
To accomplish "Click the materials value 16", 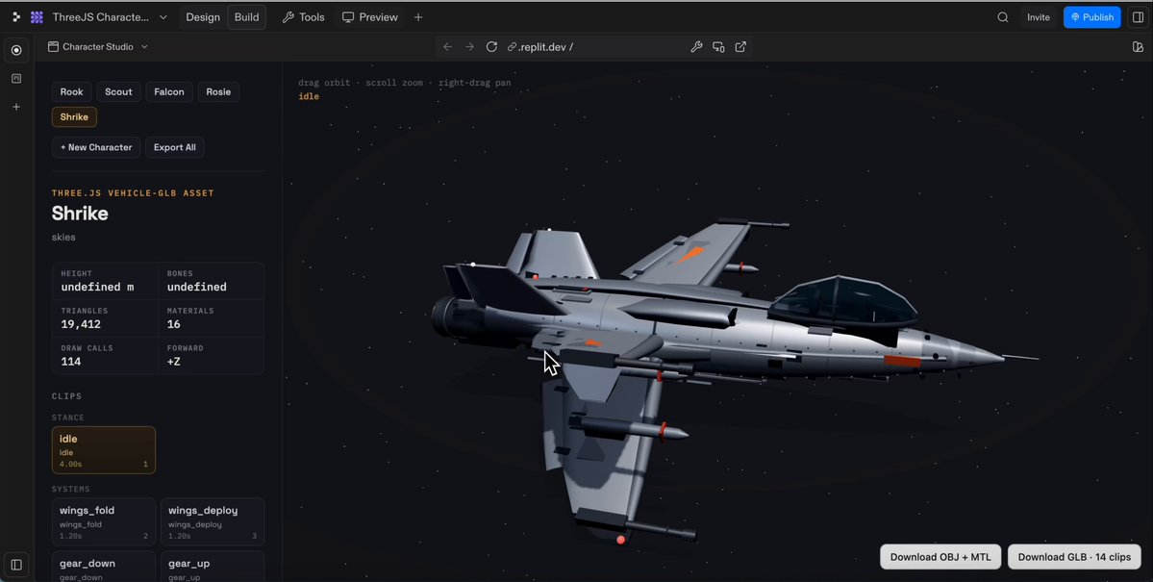I will 173,324.
